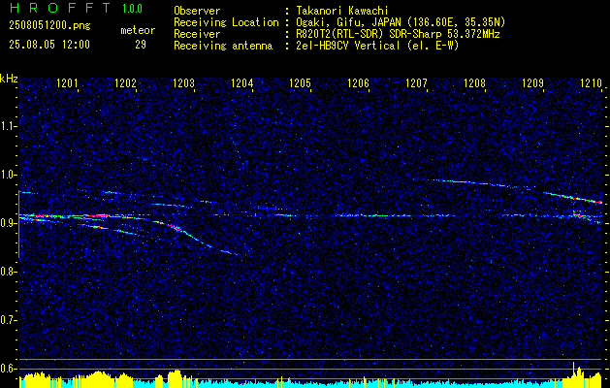Click the meteor count 29
The height and width of the screenshot is (388, 610).
click(141, 45)
